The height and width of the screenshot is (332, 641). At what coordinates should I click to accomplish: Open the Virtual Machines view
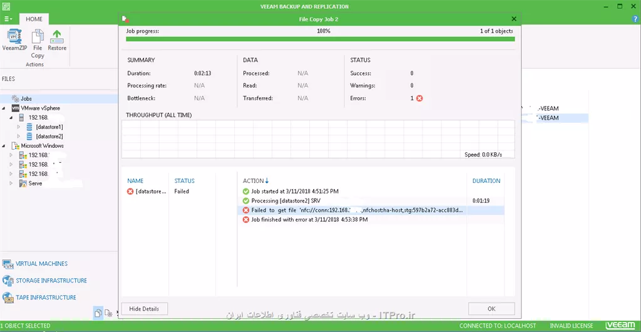pyautogui.click(x=41, y=264)
